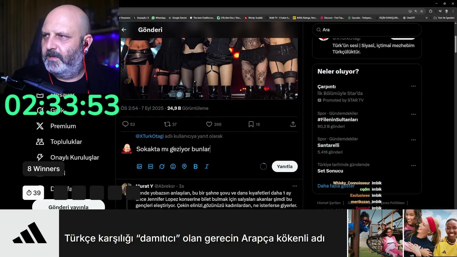The height and width of the screenshot is (257, 457).
Task: Open more options on Murat Y's reply
Action: pos(295,186)
